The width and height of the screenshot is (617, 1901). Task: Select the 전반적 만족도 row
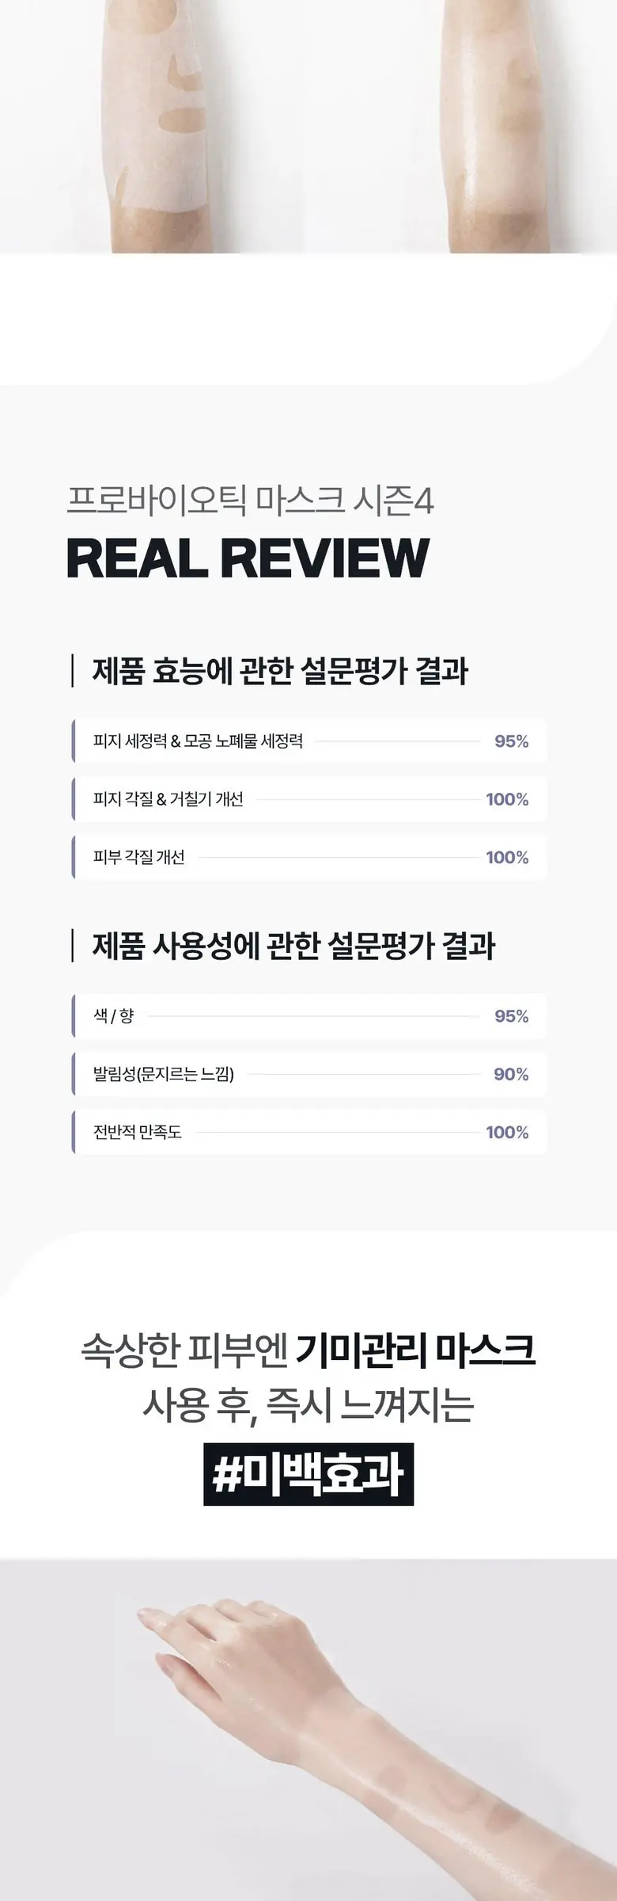coord(309,1132)
